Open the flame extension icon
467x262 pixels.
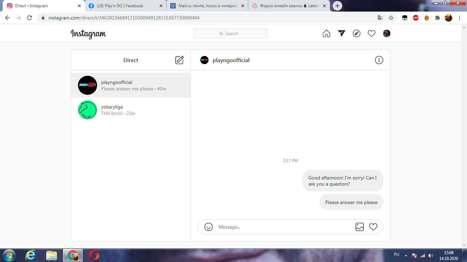pyautogui.click(x=427, y=18)
